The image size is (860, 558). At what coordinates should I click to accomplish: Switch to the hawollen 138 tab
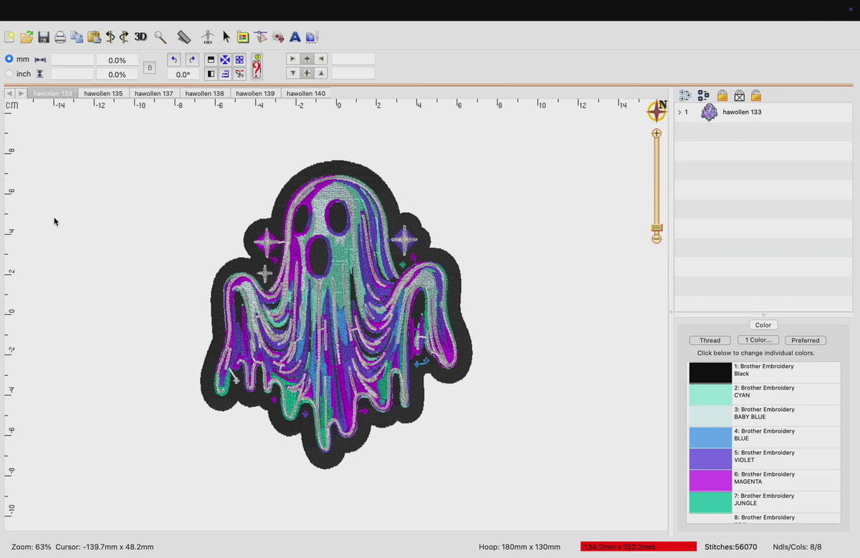[204, 93]
